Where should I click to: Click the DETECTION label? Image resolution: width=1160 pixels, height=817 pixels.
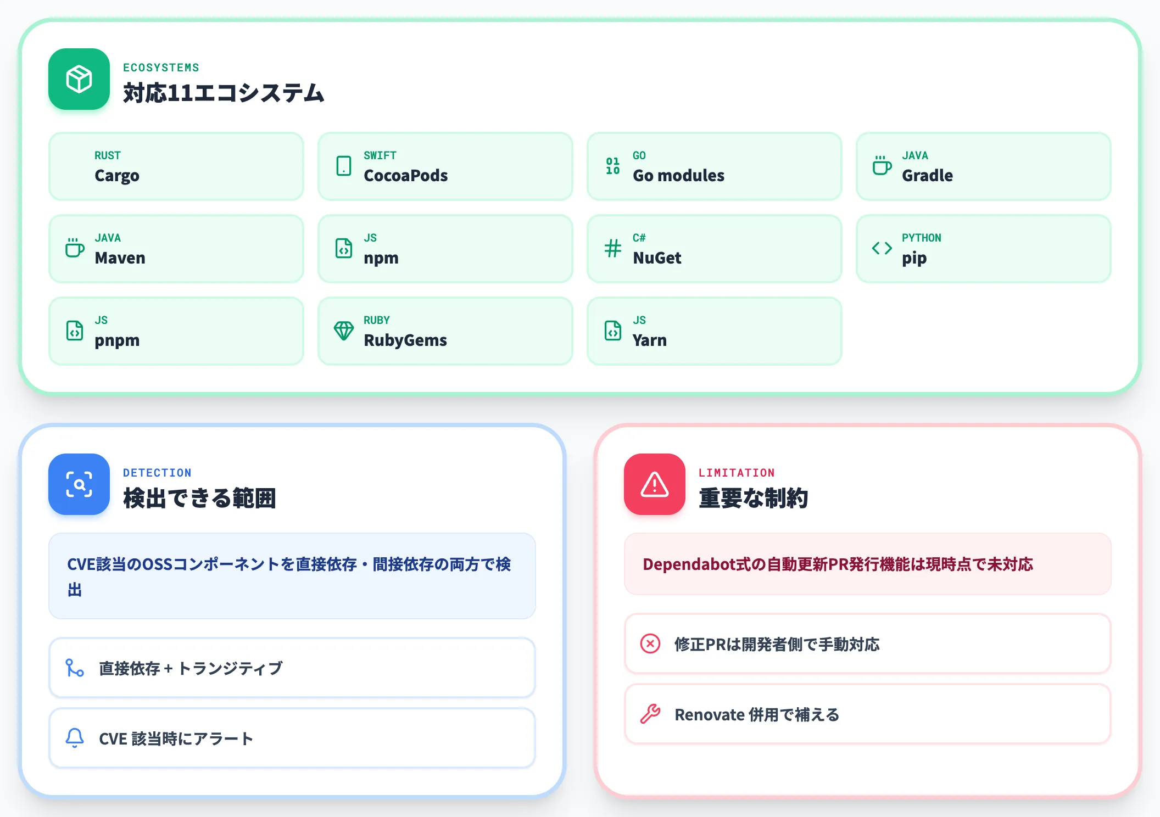158,473
